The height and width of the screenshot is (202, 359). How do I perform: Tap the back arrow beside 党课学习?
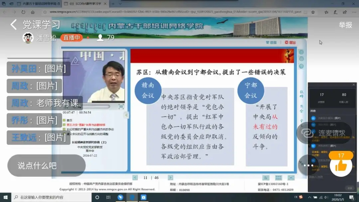tap(13, 25)
